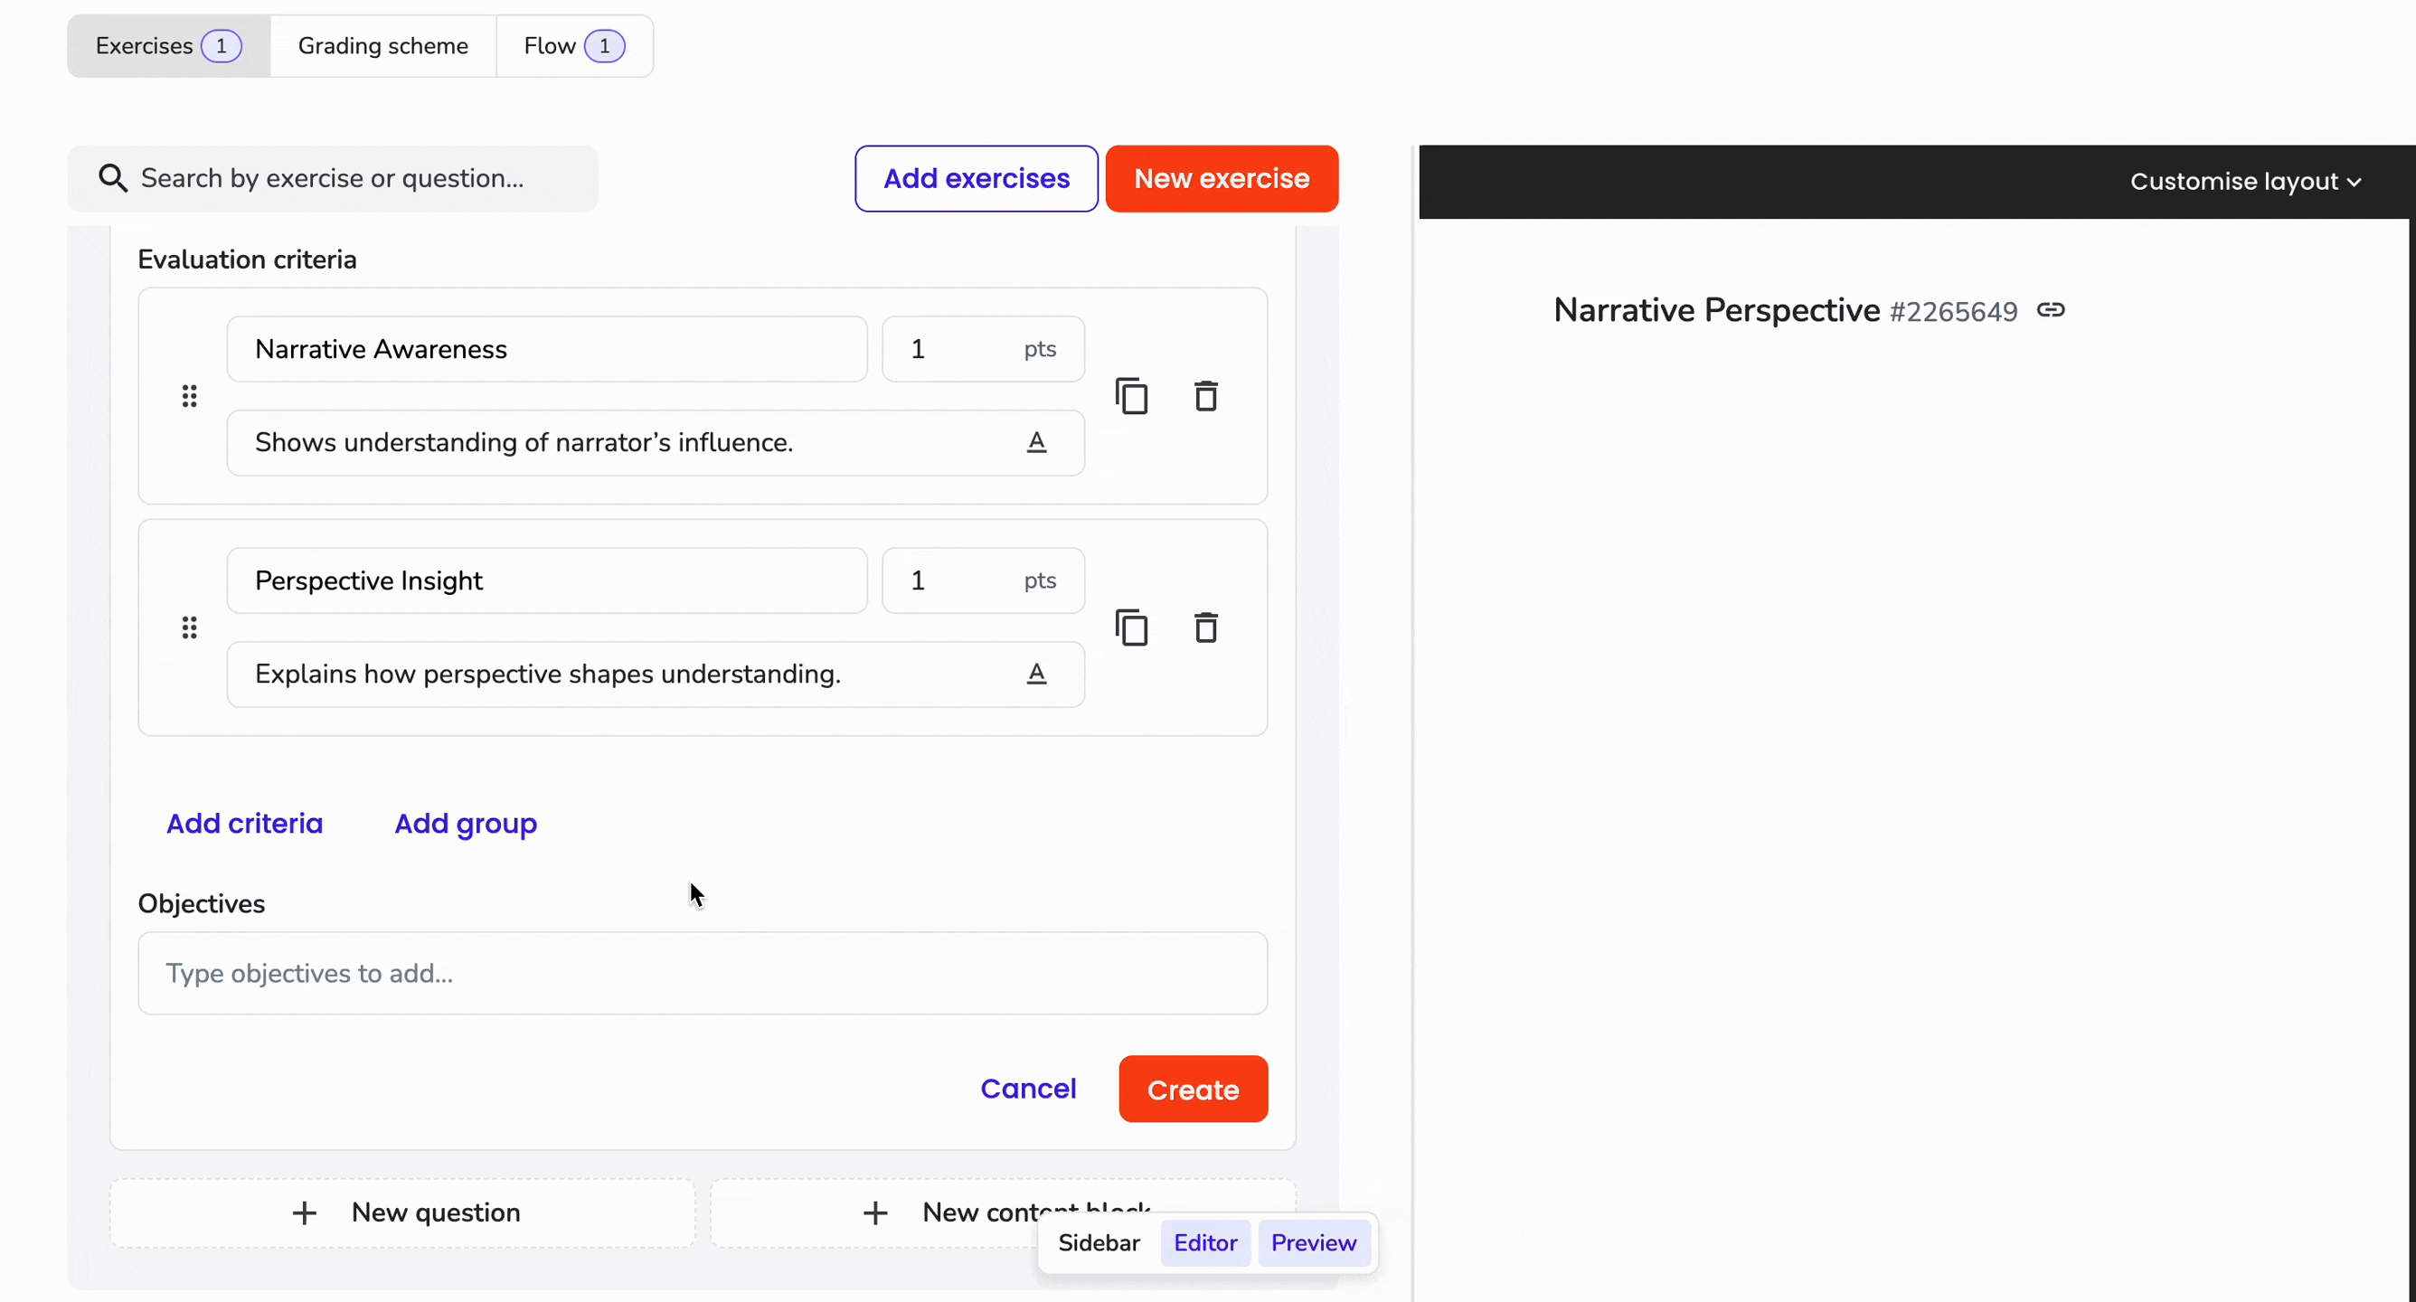Duplicate the Narrative Awareness criterion
Image resolution: width=2416 pixels, height=1302 pixels.
coord(1132,396)
